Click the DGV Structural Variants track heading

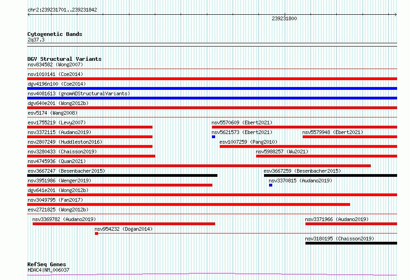[64, 59]
